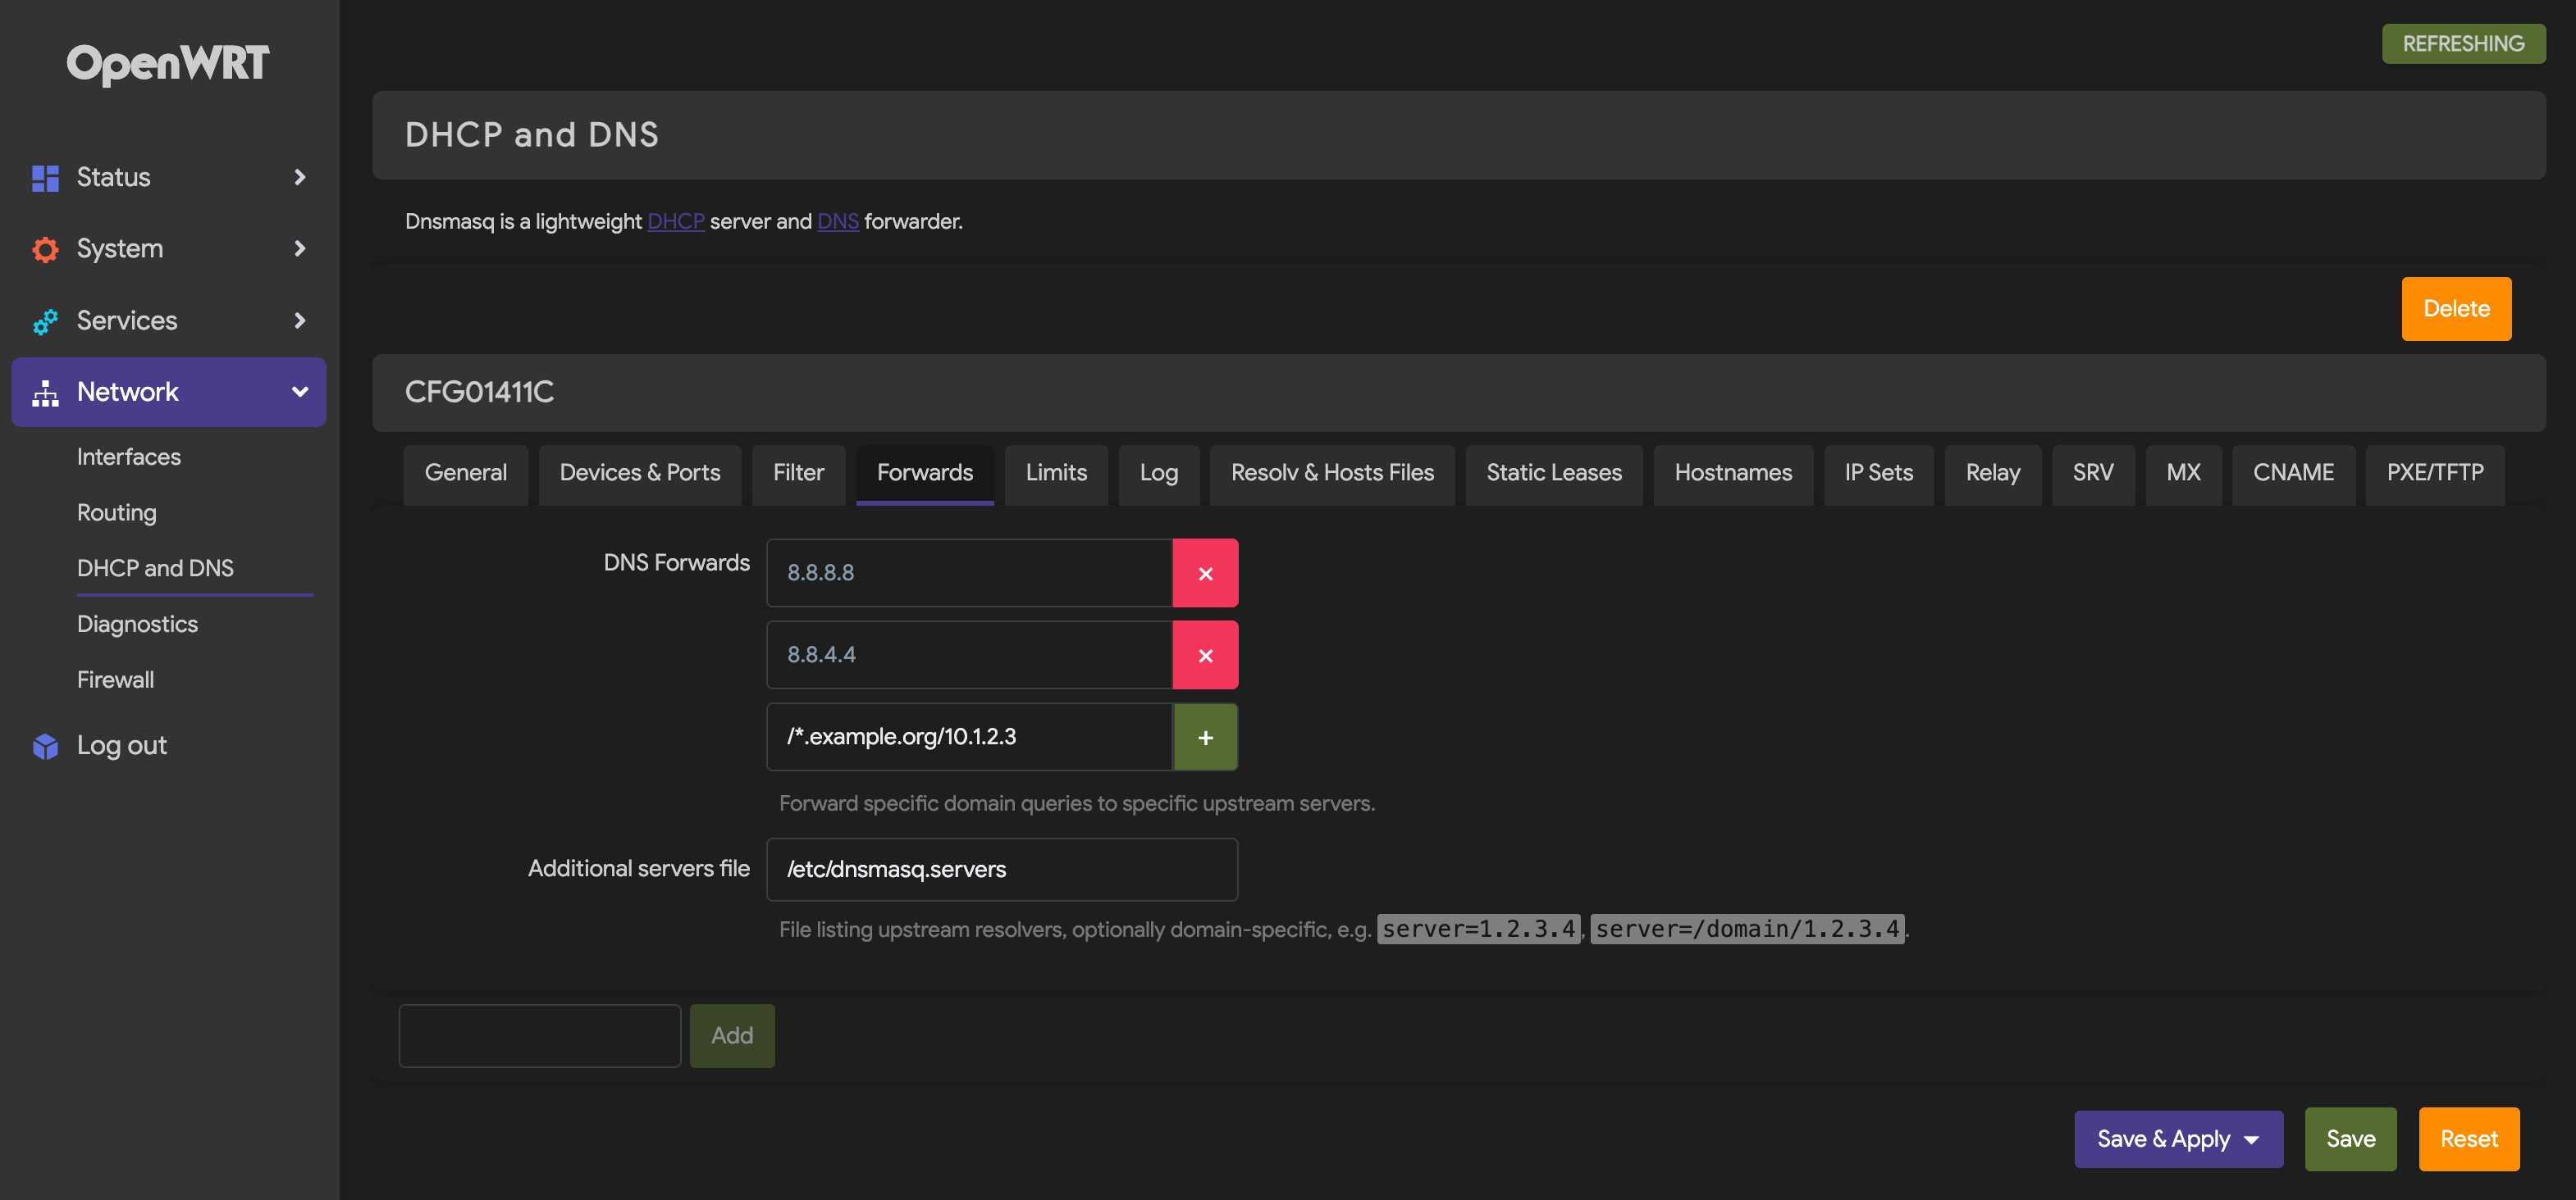Image resolution: width=2576 pixels, height=1200 pixels.
Task: Click the orange Reset button
Action: click(x=2467, y=1139)
